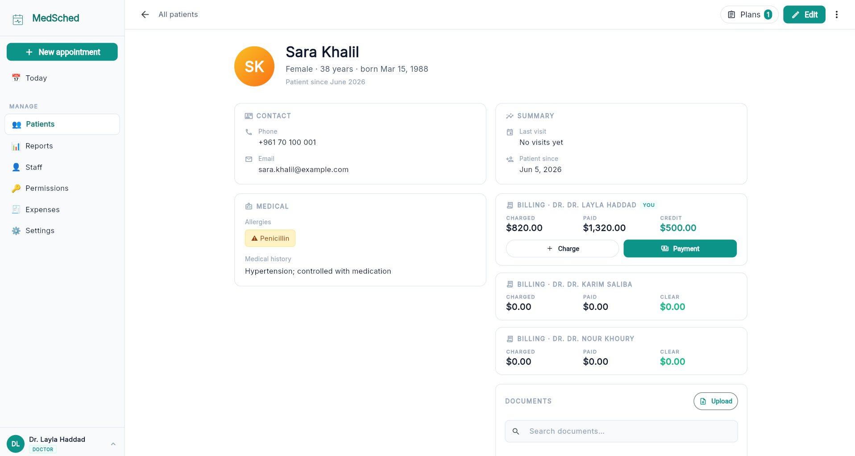855x456 pixels.
Task: Create a New appointment
Action: point(62,52)
